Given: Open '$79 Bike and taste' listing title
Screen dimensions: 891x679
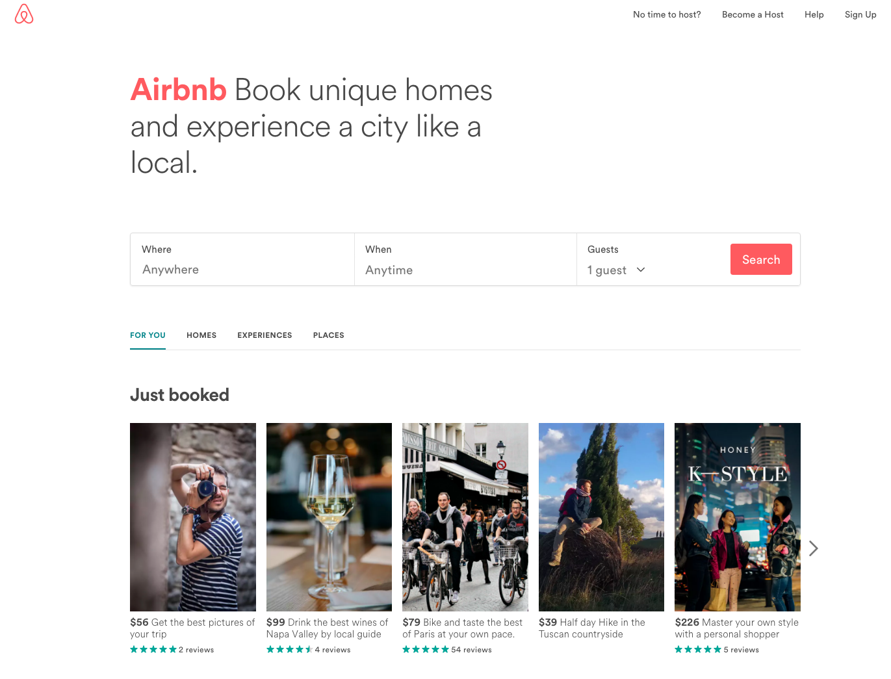Looking at the screenshot, I should click(x=462, y=628).
